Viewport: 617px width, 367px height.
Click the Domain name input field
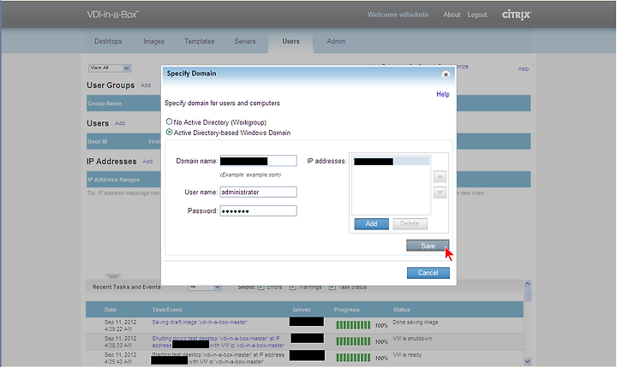258,161
